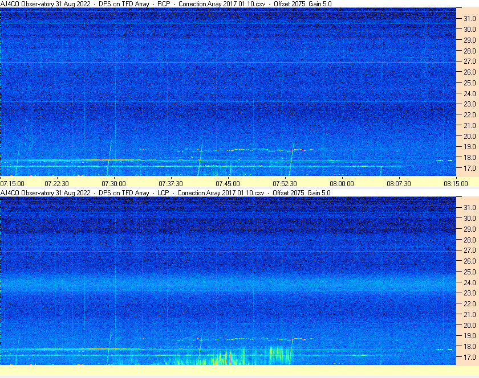Image resolution: width=479 pixels, height=378 pixels.
Task: Click 24.0 frequency label in LCP panel
Action: [x=470, y=282]
